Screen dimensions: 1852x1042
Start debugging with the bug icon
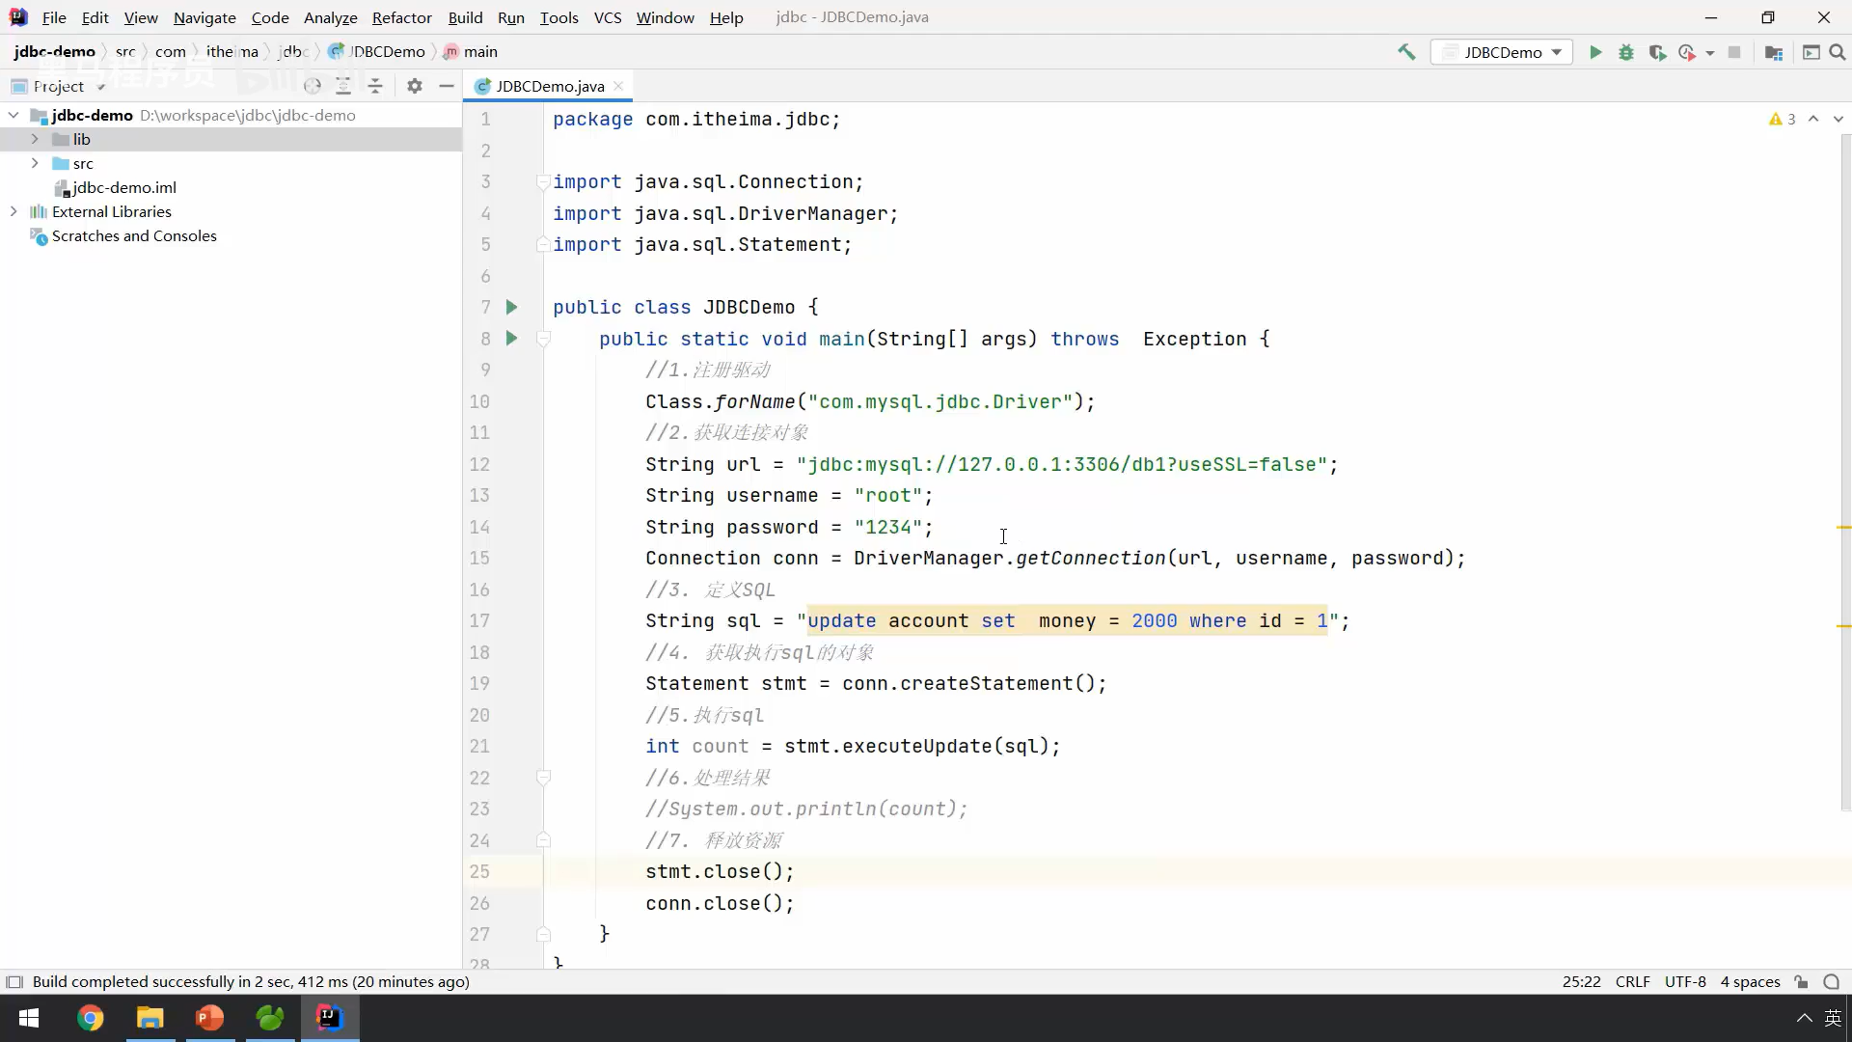point(1626,52)
